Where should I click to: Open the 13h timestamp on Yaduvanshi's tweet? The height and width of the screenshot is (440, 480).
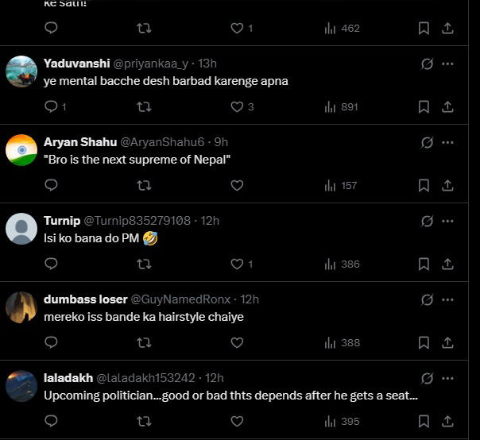207,64
